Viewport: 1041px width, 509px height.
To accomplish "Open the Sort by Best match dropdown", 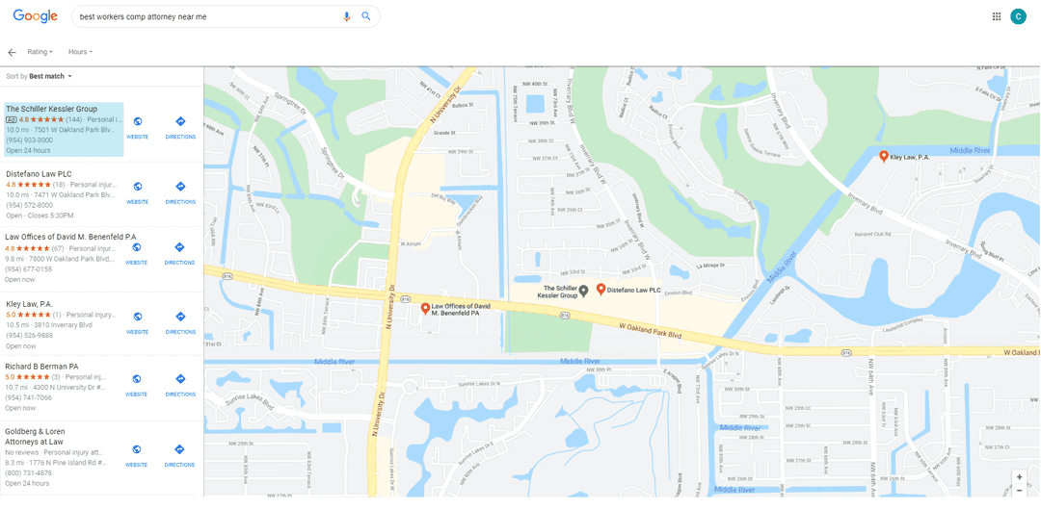I will pyautogui.click(x=39, y=76).
